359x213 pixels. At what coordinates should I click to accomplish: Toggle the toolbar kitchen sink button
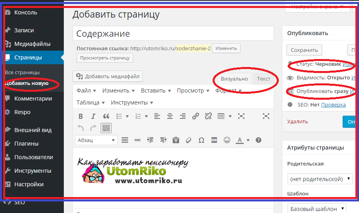click(106, 128)
